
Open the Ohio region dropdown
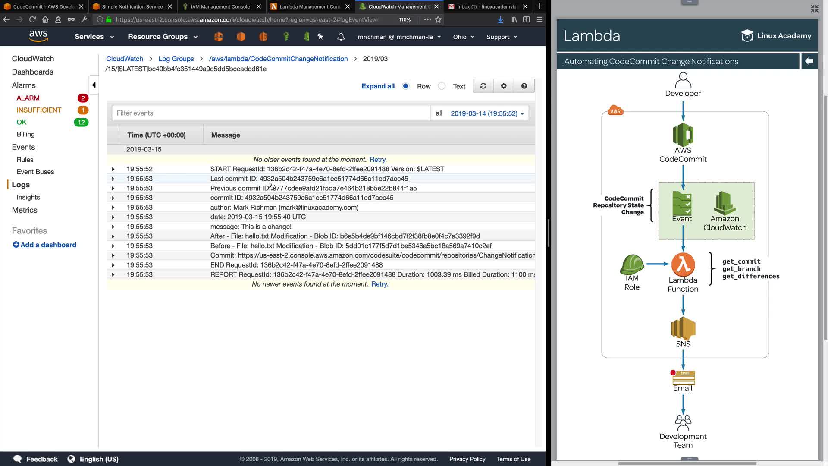[x=463, y=37]
